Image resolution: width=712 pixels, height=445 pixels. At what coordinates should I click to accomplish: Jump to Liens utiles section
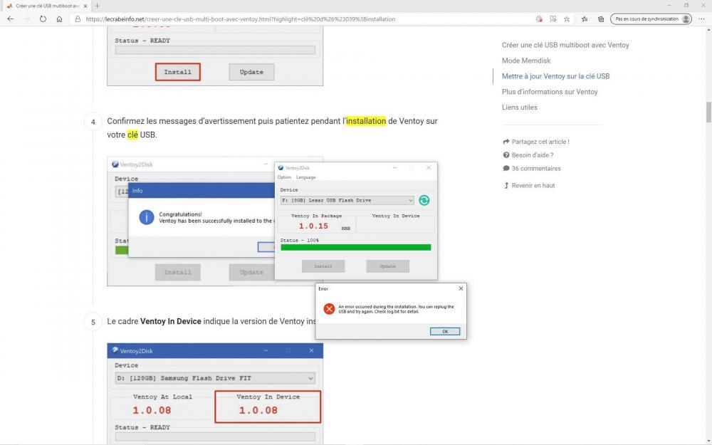click(520, 108)
